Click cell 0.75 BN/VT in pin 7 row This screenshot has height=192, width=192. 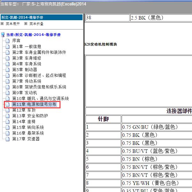click(x=157, y=175)
